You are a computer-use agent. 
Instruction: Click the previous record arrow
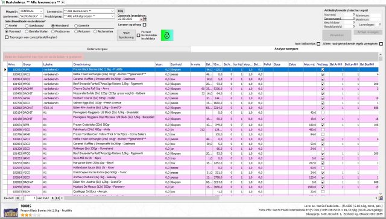[x=22, y=198]
